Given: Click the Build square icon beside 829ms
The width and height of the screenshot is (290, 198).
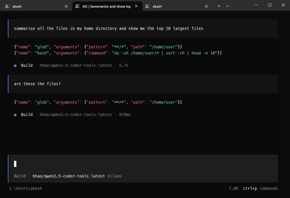Looking at the screenshot, I should point(15,115).
